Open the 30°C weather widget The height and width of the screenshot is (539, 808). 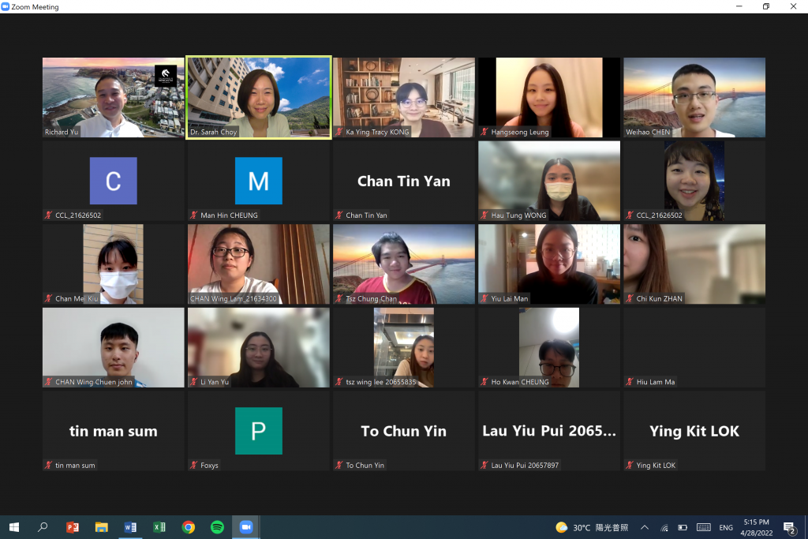tap(592, 527)
